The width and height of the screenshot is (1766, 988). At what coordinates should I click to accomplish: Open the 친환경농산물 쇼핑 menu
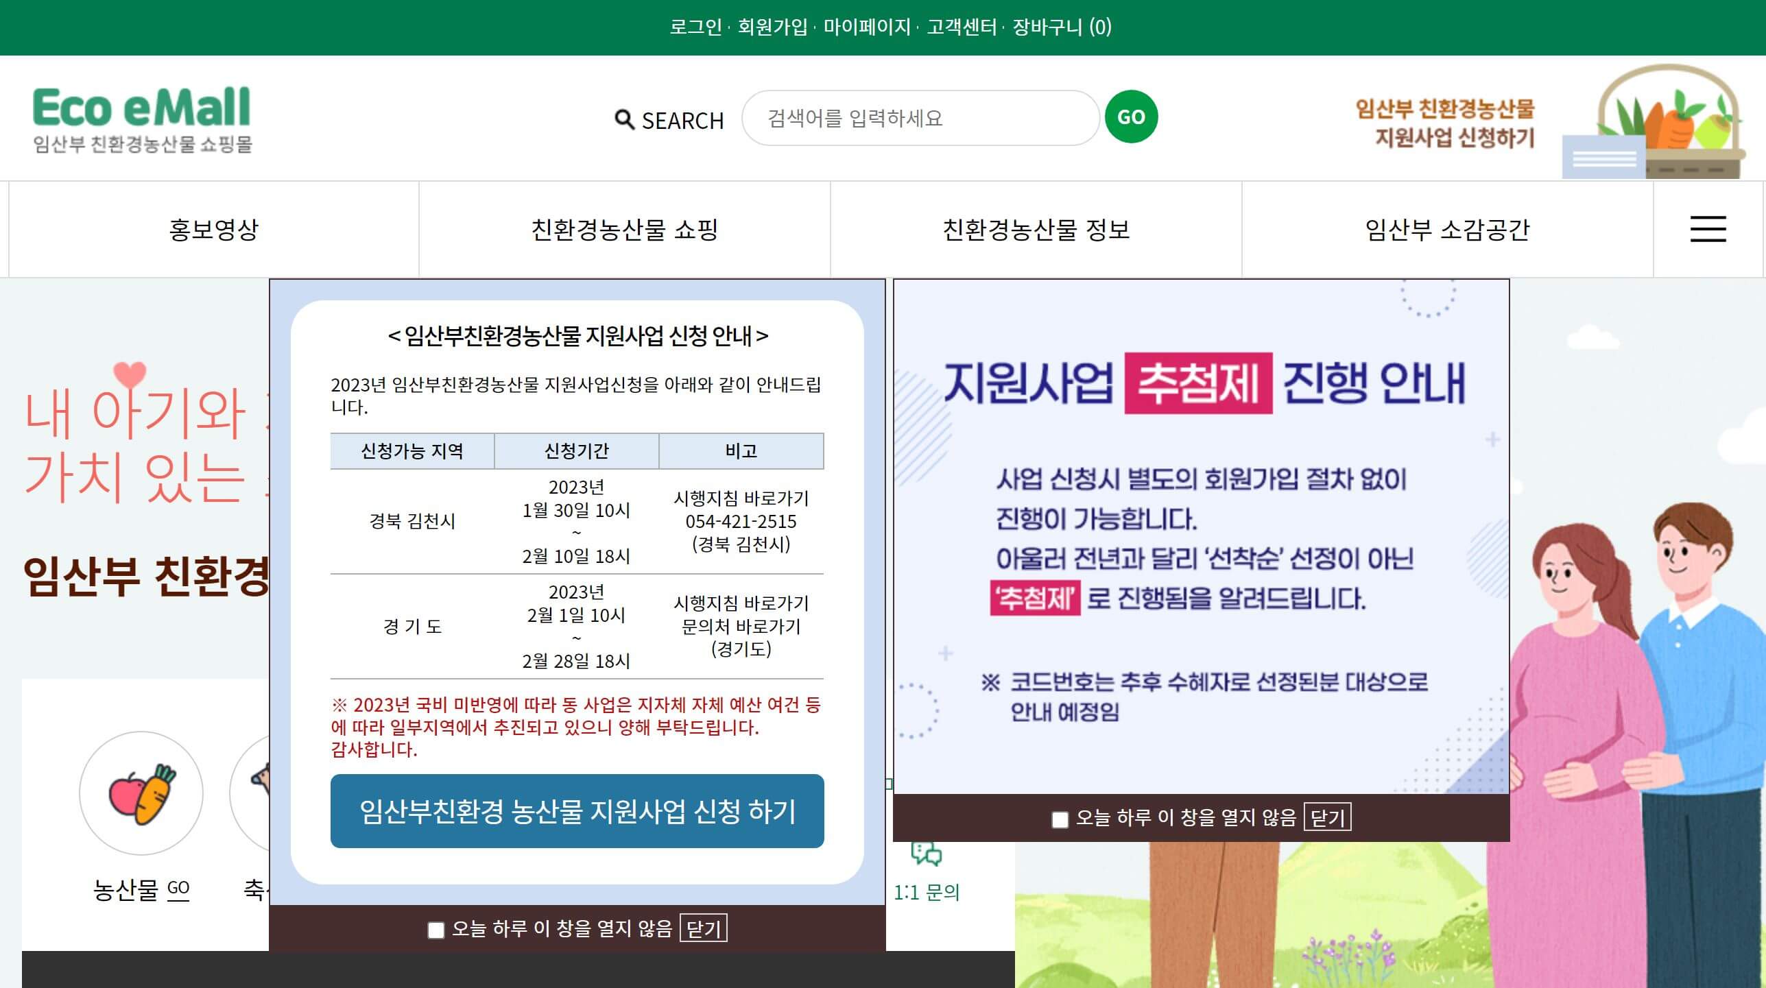(x=624, y=229)
